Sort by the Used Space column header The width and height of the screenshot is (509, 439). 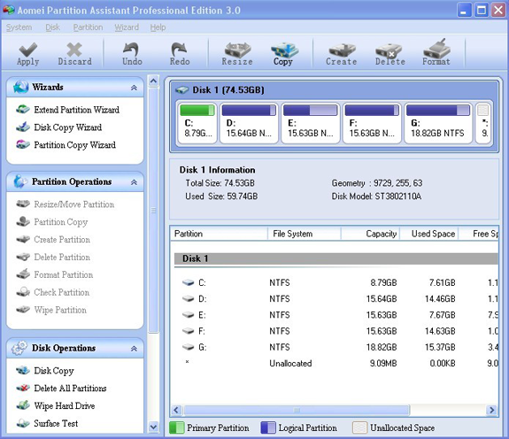tap(428, 234)
